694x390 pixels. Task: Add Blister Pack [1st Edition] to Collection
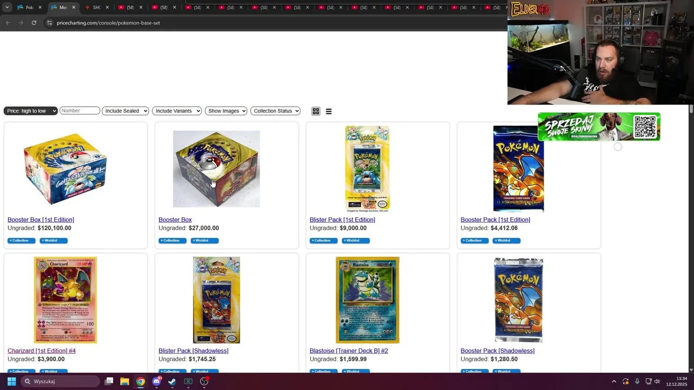324,240
